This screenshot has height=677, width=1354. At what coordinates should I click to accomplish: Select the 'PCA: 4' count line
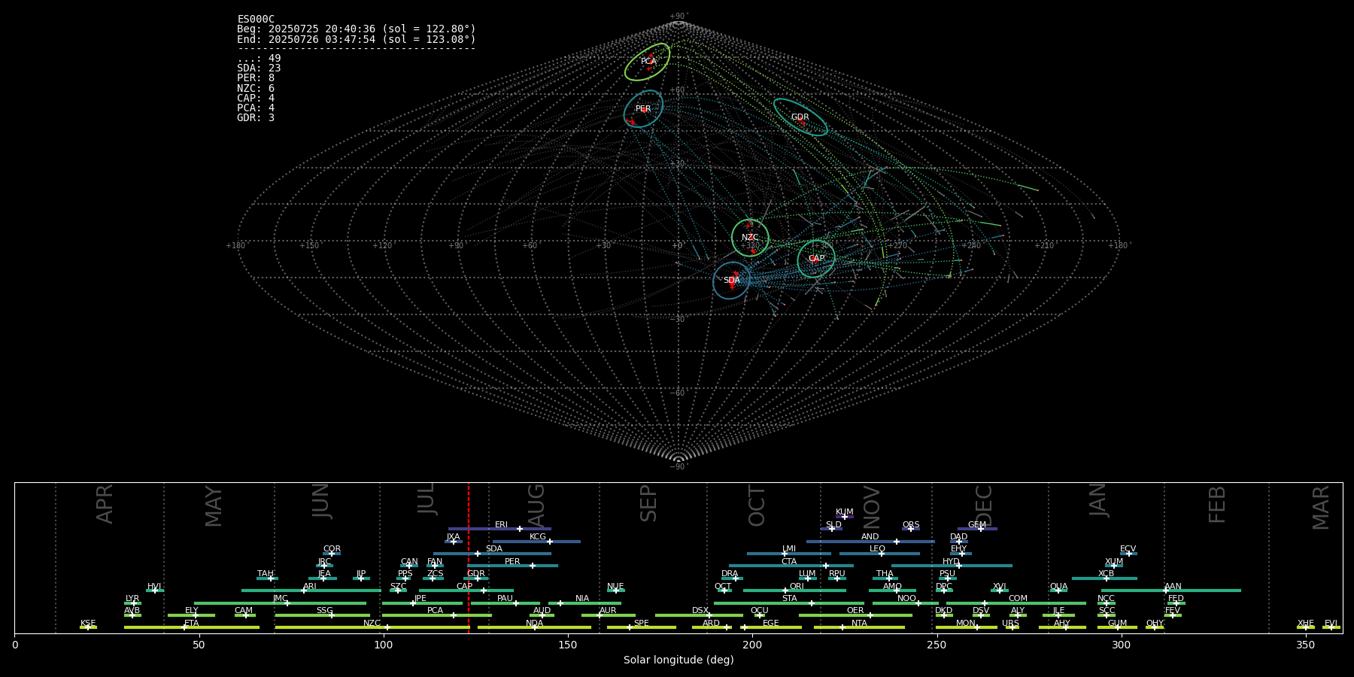(256, 108)
